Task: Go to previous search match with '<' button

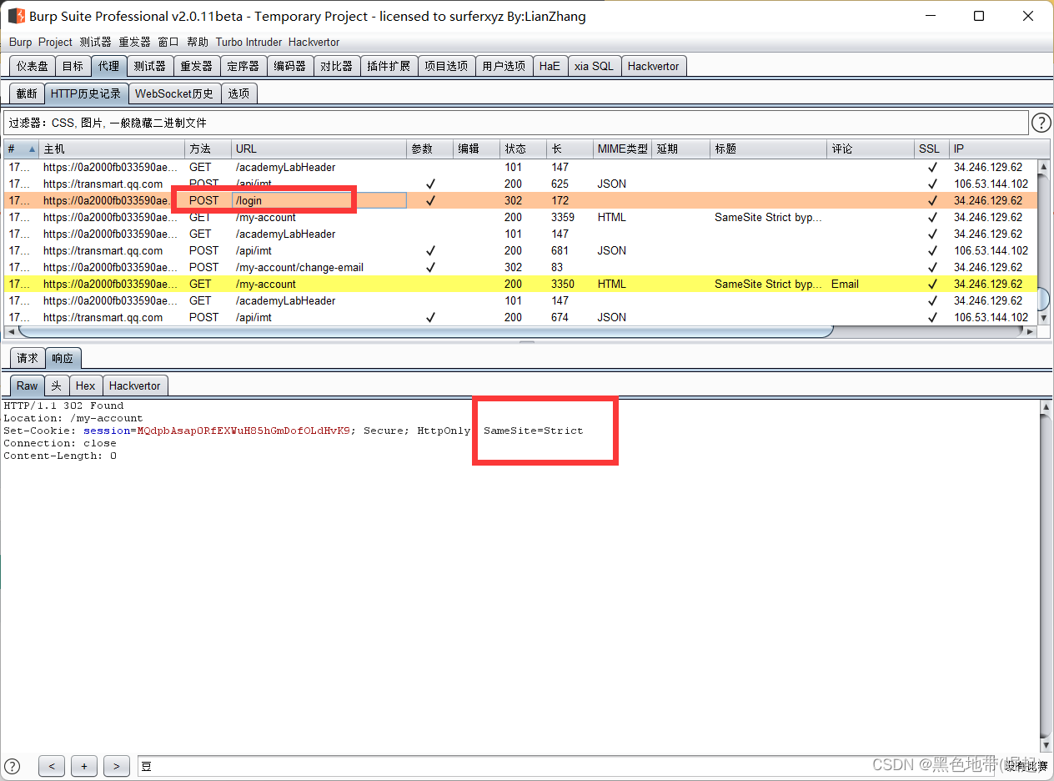Action: 51,766
